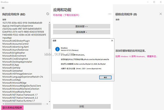The height and width of the screenshot is (110, 164).
Task: Click the horizontal scroll-right arrow
Action: click(47, 104)
